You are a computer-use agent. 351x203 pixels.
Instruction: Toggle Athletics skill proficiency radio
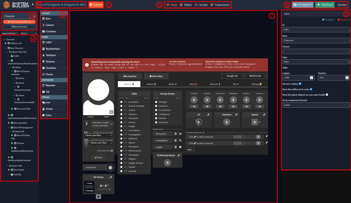[122, 114]
